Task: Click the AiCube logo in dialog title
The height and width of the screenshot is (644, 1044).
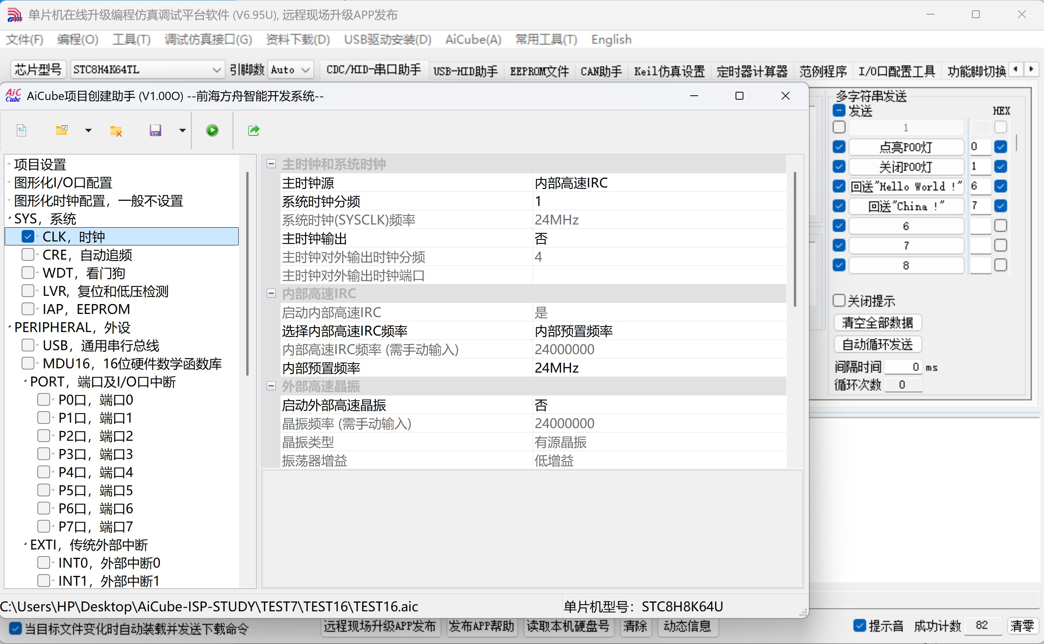Action: [13, 96]
